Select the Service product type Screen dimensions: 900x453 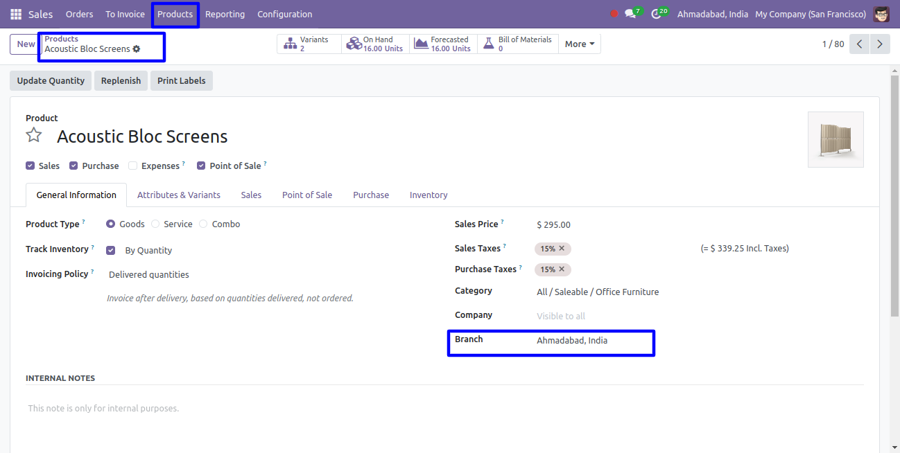155,224
